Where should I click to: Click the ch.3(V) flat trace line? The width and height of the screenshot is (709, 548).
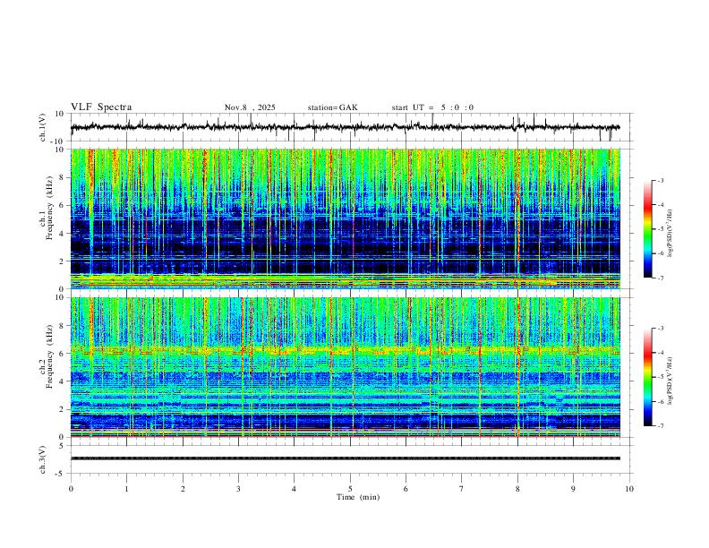(x=346, y=458)
